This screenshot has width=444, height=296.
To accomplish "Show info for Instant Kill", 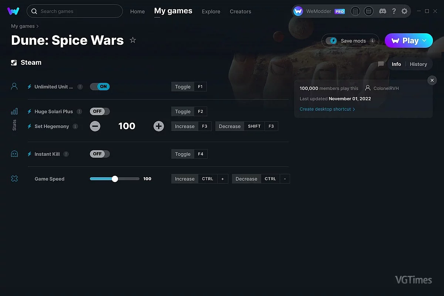I will 66,154.
